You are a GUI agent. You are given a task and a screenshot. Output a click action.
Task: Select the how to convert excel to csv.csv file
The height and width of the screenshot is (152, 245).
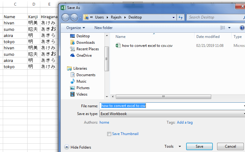147,46
